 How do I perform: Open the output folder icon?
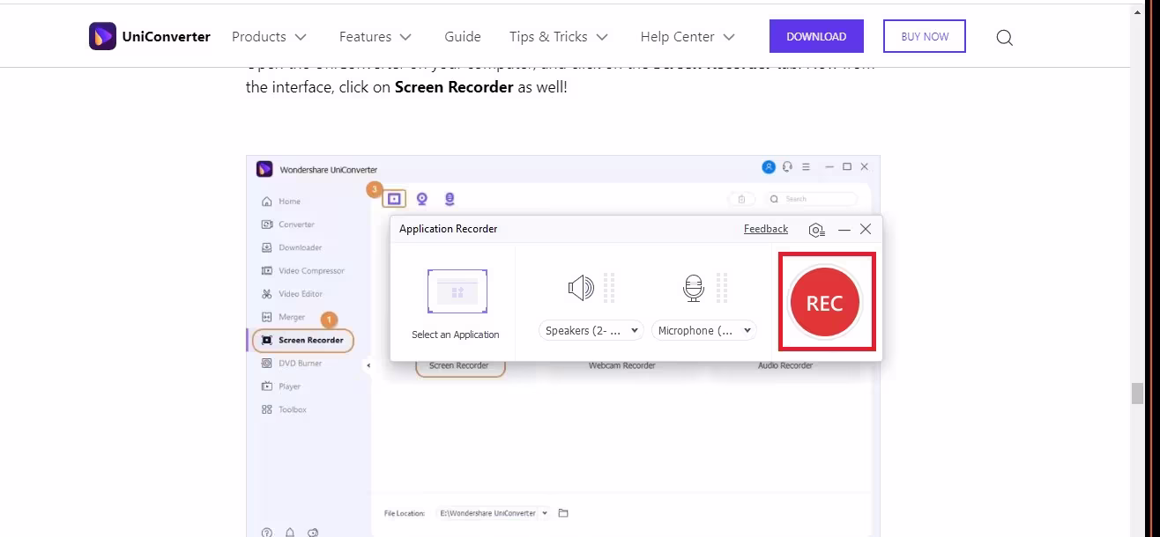[x=563, y=513]
